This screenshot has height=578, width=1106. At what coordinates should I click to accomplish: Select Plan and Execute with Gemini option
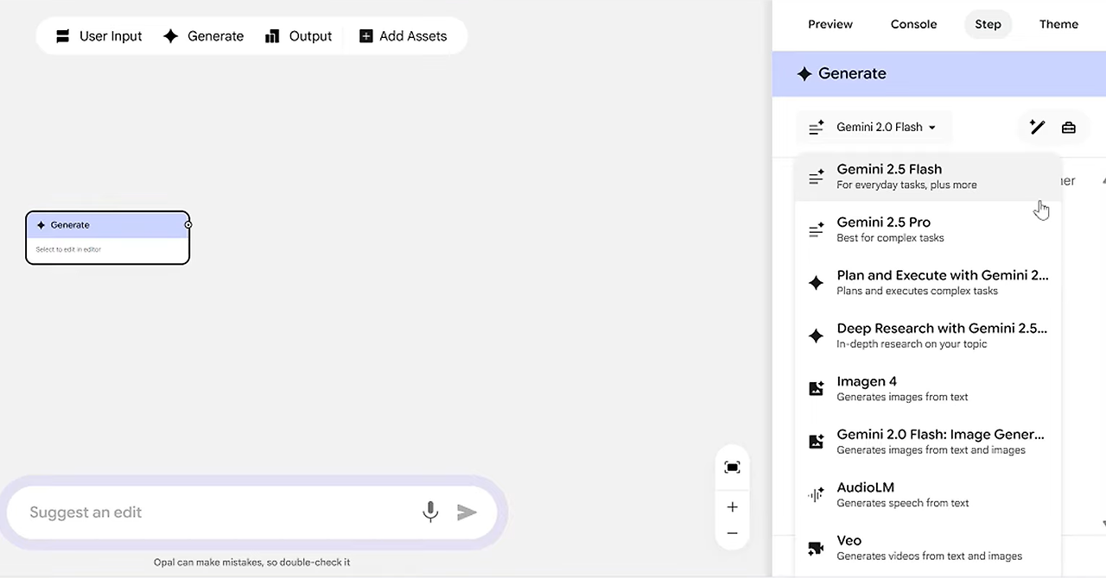pyautogui.click(x=927, y=282)
